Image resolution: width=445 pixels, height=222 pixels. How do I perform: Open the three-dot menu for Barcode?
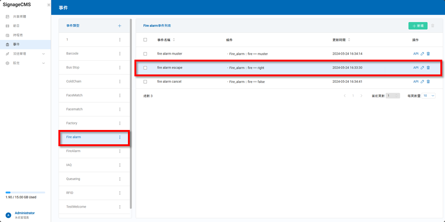tap(120, 54)
